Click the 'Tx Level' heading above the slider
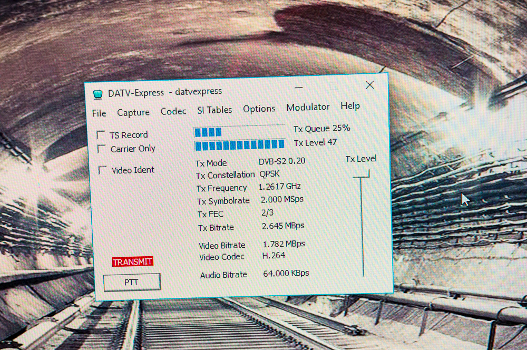 (361, 159)
